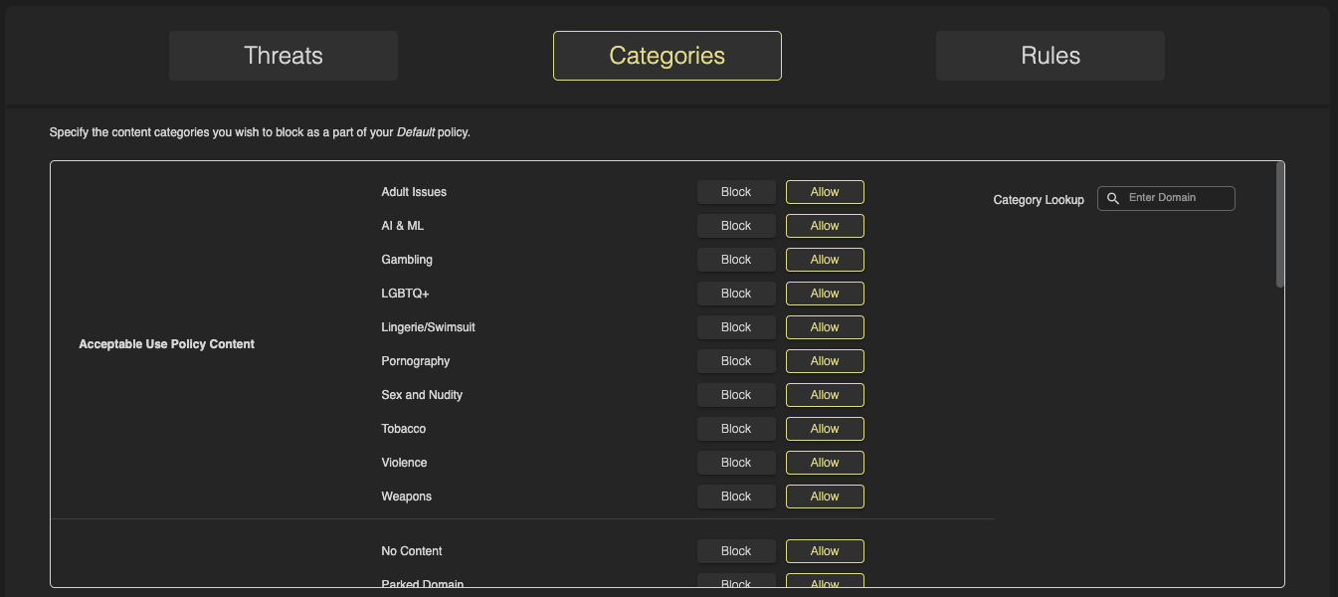Viewport: 1338px width, 597px height.
Task: Allow the LGBTQ+ category
Action: pos(825,294)
